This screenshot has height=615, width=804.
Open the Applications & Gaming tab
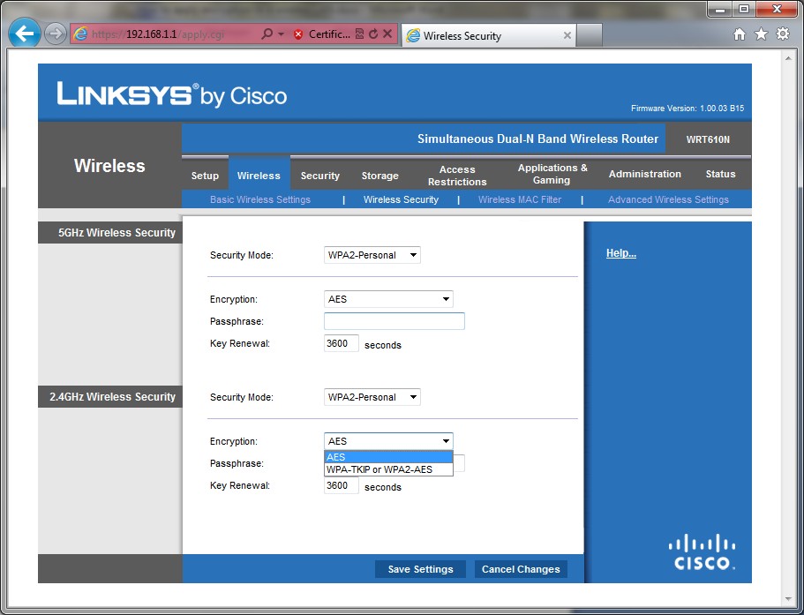click(552, 174)
